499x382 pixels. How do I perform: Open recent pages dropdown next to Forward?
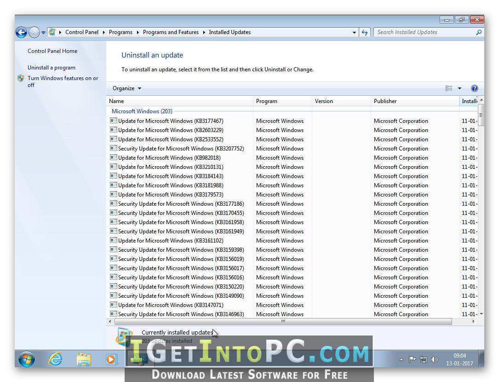click(x=43, y=33)
